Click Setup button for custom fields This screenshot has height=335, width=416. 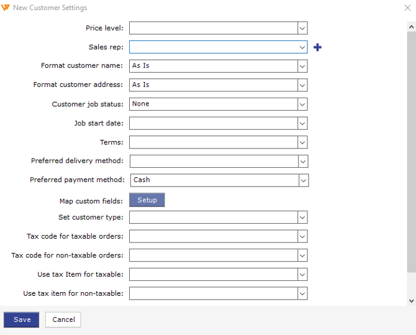click(x=147, y=200)
